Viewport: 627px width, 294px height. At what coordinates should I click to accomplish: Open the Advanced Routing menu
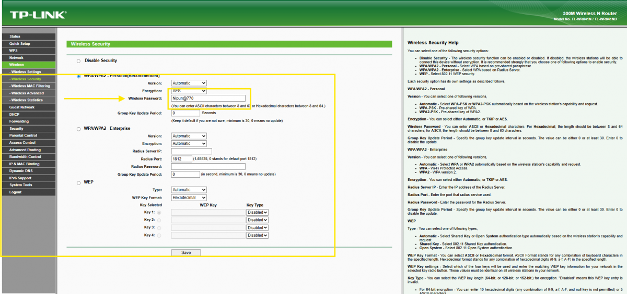pyautogui.click(x=28, y=150)
